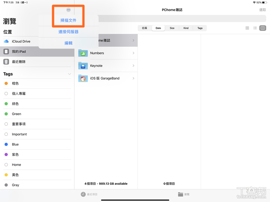
Task: Expand Keynote folder chevron
Action: (133, 65)
